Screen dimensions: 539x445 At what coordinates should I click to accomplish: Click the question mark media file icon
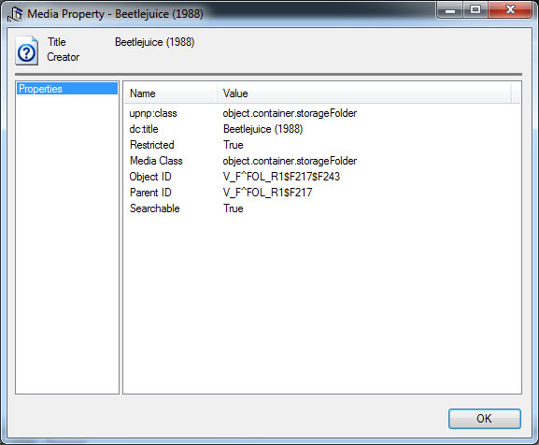[x=27, y=50]
